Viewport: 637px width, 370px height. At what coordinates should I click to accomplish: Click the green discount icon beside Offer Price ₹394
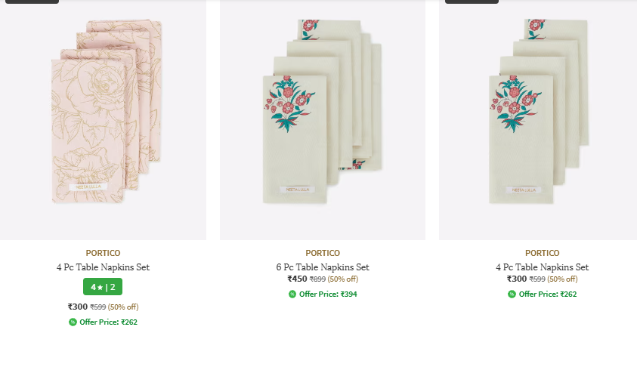[292, 294]
